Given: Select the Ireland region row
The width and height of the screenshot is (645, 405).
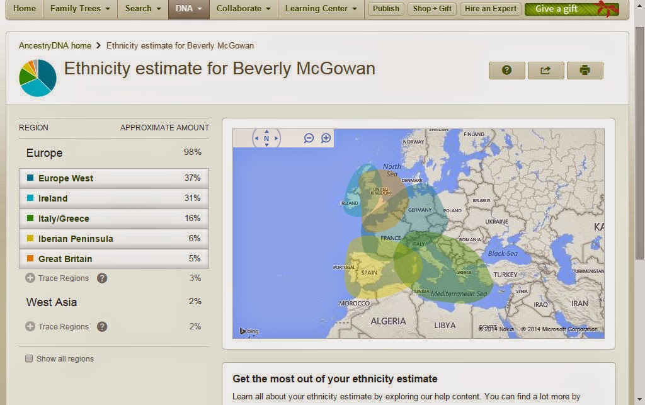Looking at the screenshot, I should [114, 198].
